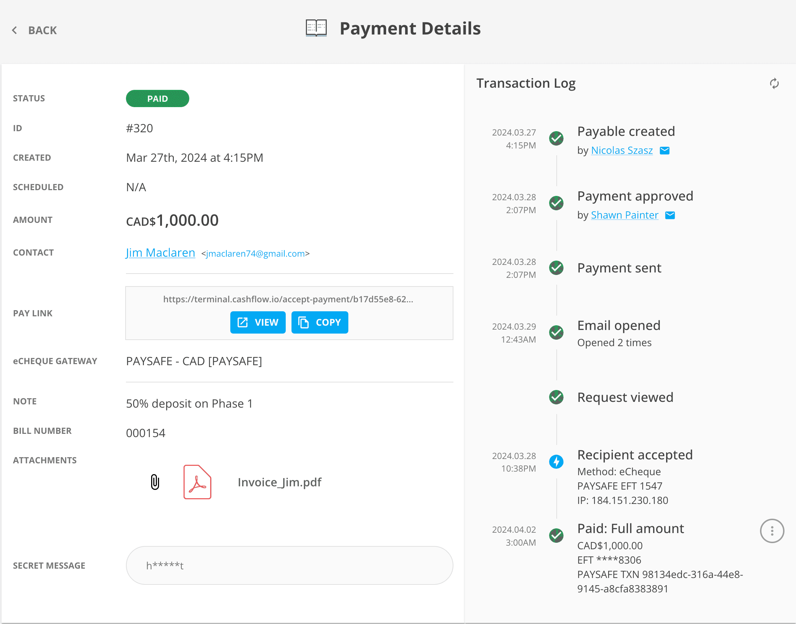This screenshot has height=624, width=796.
Task: Click the email icon beside Shawn Painter
Action: point(670,215)
